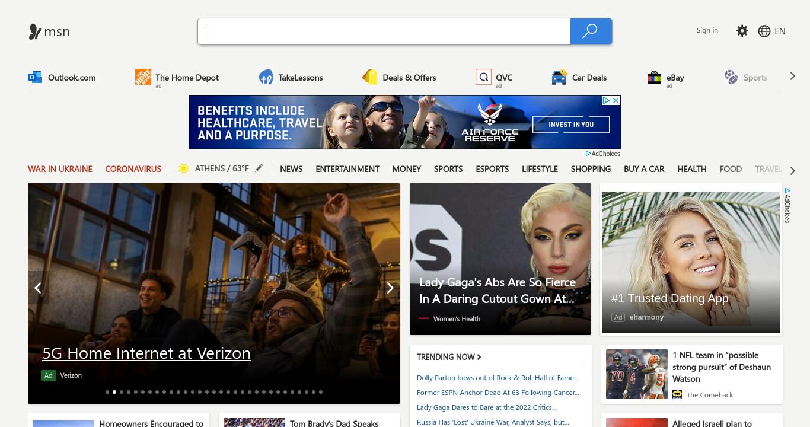This screenshot has height=427, width=810.
Task: Click the blue search magnifier button
Action: click(591, 31)
